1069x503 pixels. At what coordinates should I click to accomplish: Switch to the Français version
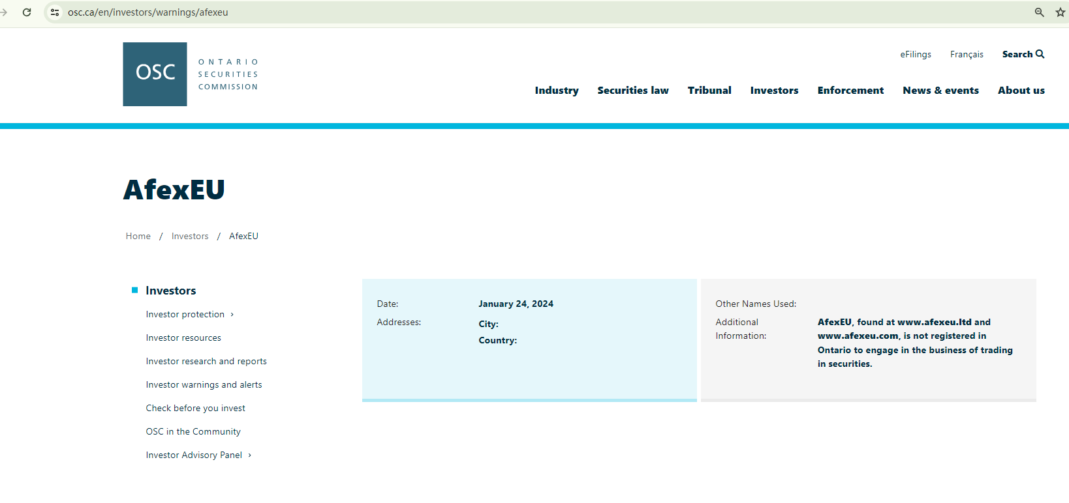(x=966, y=54)
